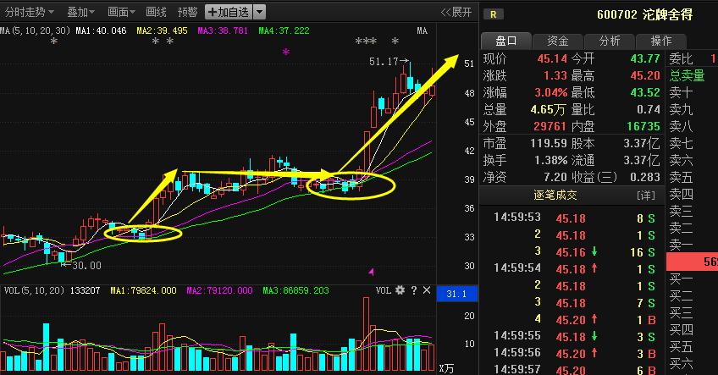Click the 最低 value 43.52
The height and width of the screenshot is (375, 718).
(645, 92)
